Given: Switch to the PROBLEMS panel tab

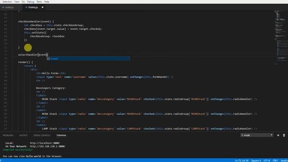Looking at the screenshot, I should click(8, 135).
